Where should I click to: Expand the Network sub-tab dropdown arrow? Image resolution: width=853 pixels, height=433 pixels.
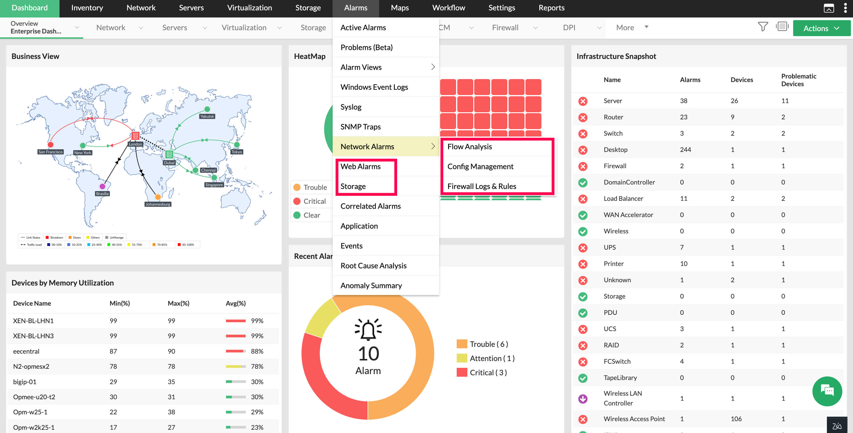pyautogui.click(x=141, y=28)
